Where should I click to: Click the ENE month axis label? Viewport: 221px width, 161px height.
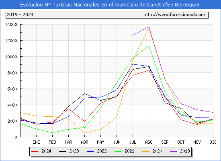[36, 142]
